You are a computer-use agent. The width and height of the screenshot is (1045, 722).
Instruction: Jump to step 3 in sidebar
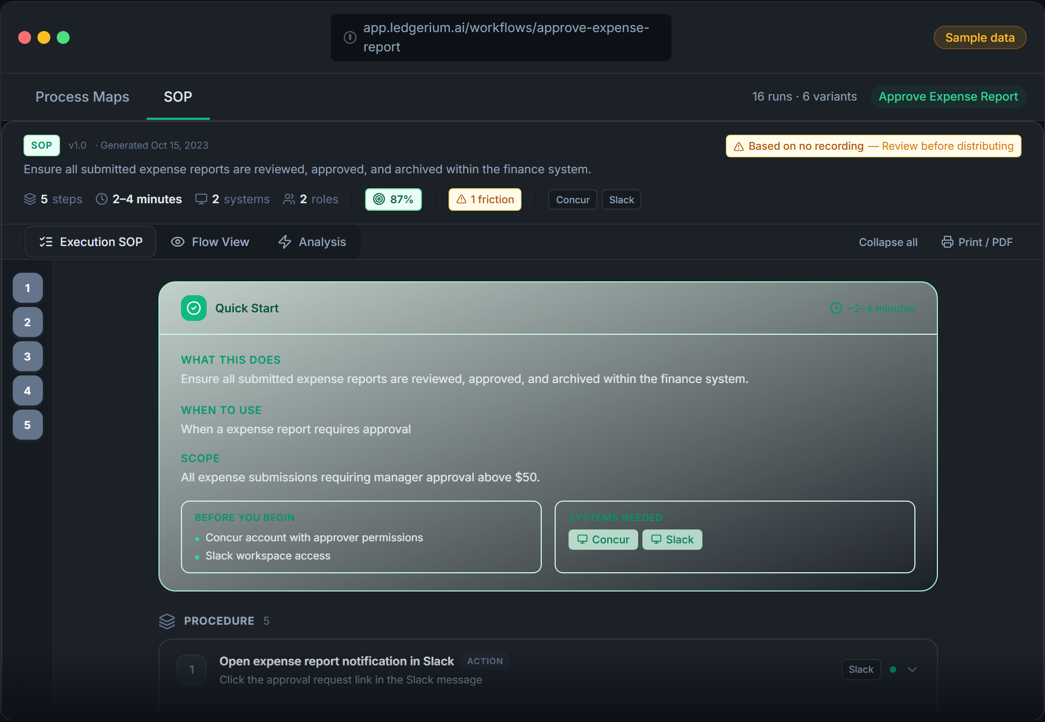point(28,356)
